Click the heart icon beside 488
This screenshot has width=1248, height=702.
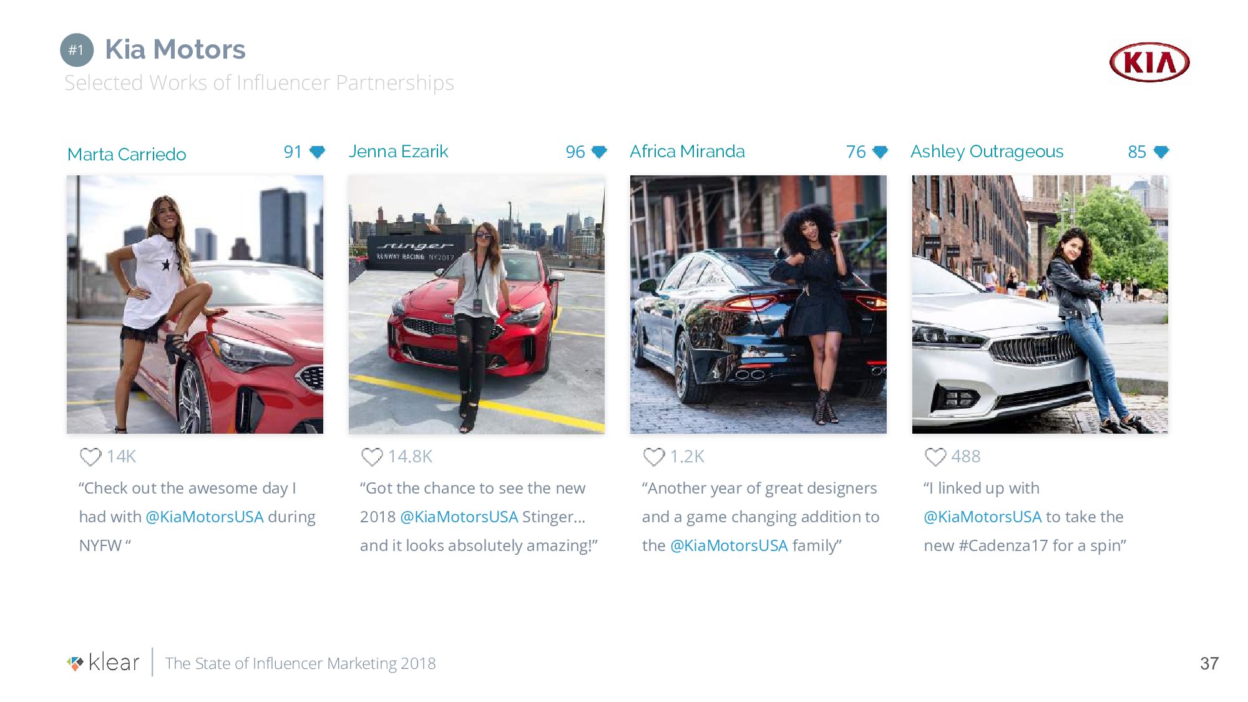tap(935, 457)
